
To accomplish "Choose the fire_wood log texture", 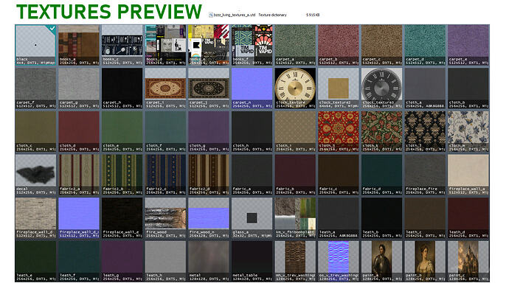I will click(x=165, y=218).
